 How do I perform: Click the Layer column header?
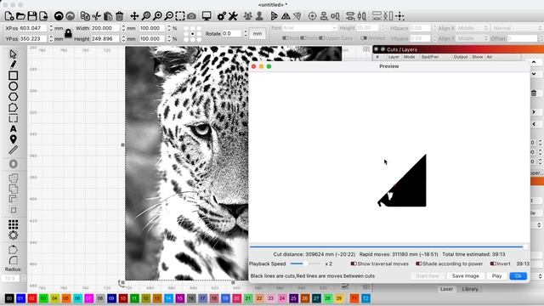point(394,57)
